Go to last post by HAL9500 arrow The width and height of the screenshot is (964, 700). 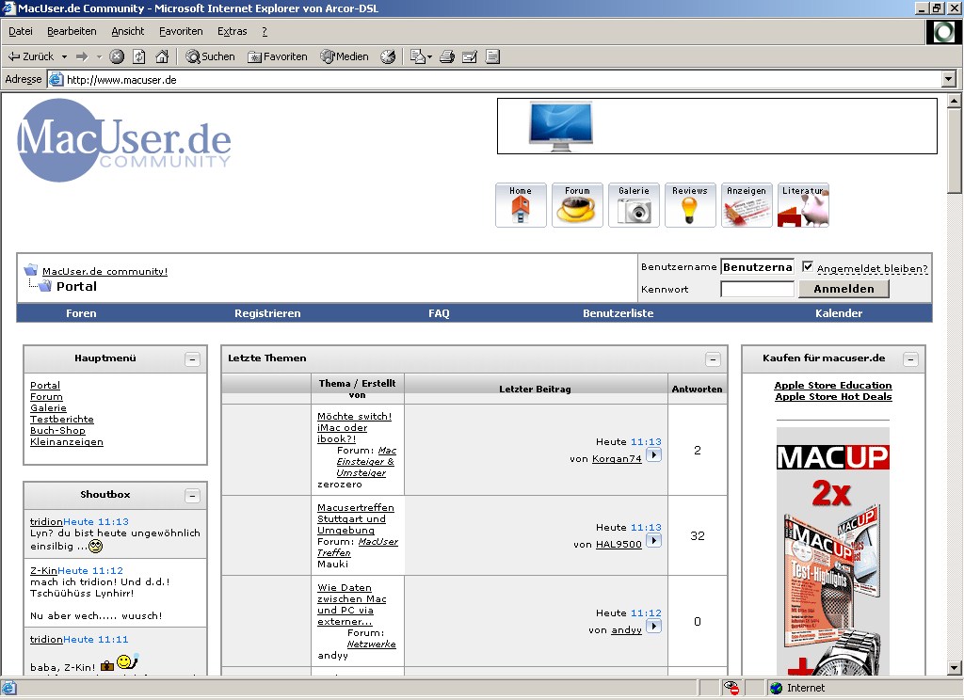pyautogui.click(x=653, y=541)
